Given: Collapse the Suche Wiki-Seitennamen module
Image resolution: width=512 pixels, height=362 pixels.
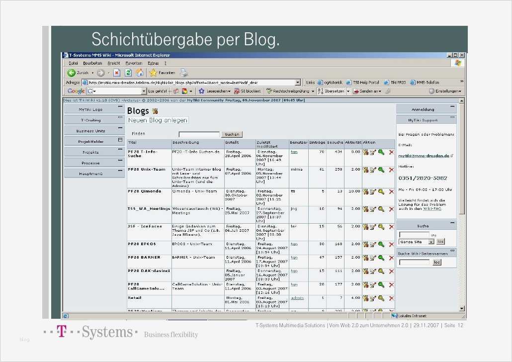Looking at the screenshot, I should (x=452, y=251).
